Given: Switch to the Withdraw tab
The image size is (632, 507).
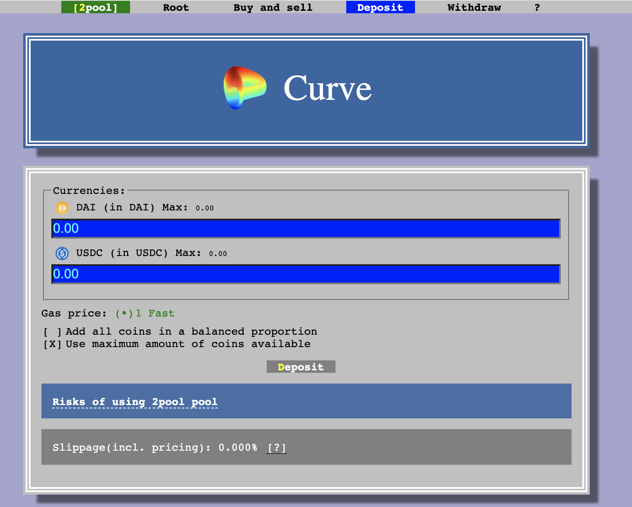Looking at the screenshot, I should pos(474,7).
